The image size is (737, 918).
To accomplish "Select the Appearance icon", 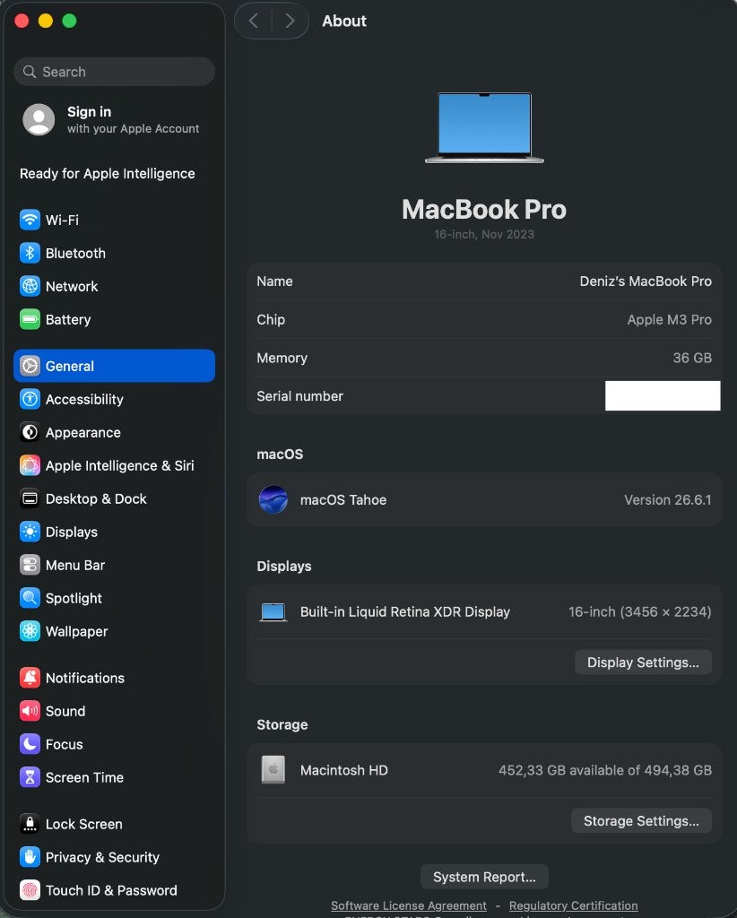I will (x=30, y=433).
